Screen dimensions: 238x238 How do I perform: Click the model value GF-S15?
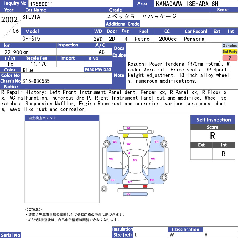(x=31, y=39)
